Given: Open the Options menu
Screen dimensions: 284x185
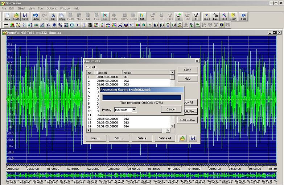Looking at the screenshot, I should [x=52, y=8].
